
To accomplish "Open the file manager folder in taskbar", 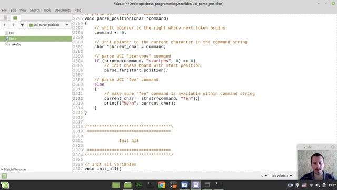I will (x=127, y=185).
